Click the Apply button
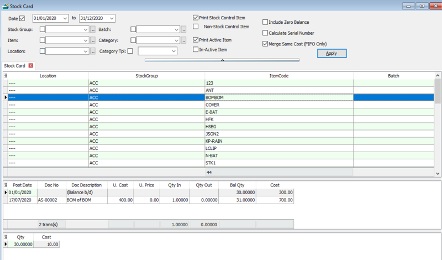Viewport: 442px width, 260px height. coord(331,53)
